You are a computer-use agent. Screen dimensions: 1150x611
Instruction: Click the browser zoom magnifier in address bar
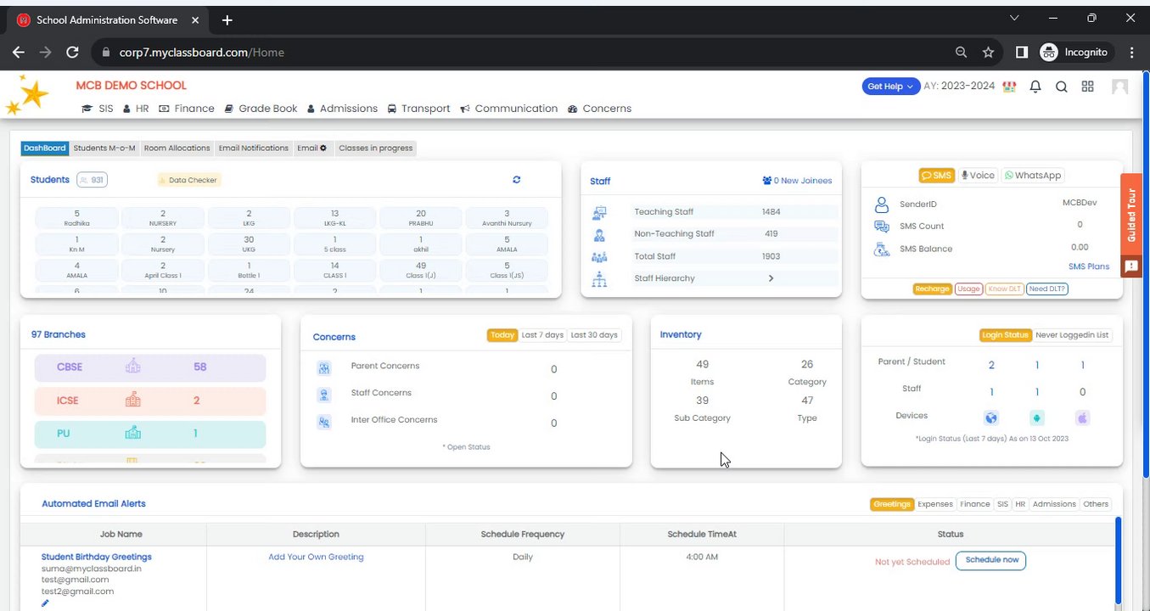[962, 53]
